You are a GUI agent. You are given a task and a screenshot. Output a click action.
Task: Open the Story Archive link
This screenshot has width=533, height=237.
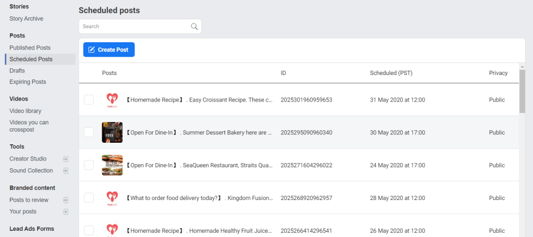(x=26, y=19)
